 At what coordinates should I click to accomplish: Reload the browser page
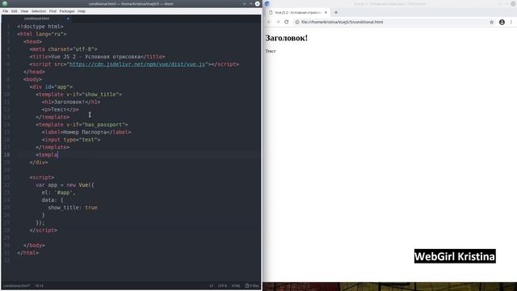(x=287, y=22)
